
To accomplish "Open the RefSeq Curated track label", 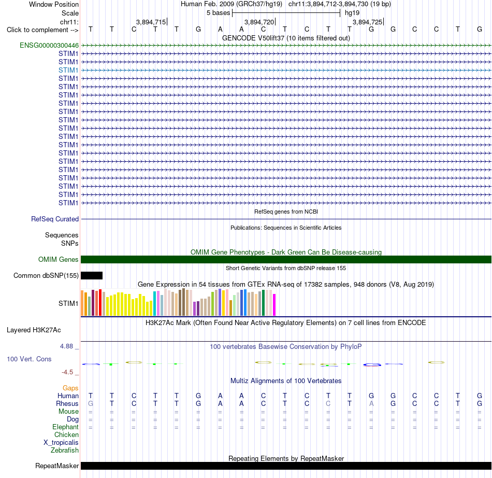I will click(x=54, y=219).
